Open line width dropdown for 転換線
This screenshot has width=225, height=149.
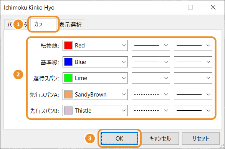193,45
